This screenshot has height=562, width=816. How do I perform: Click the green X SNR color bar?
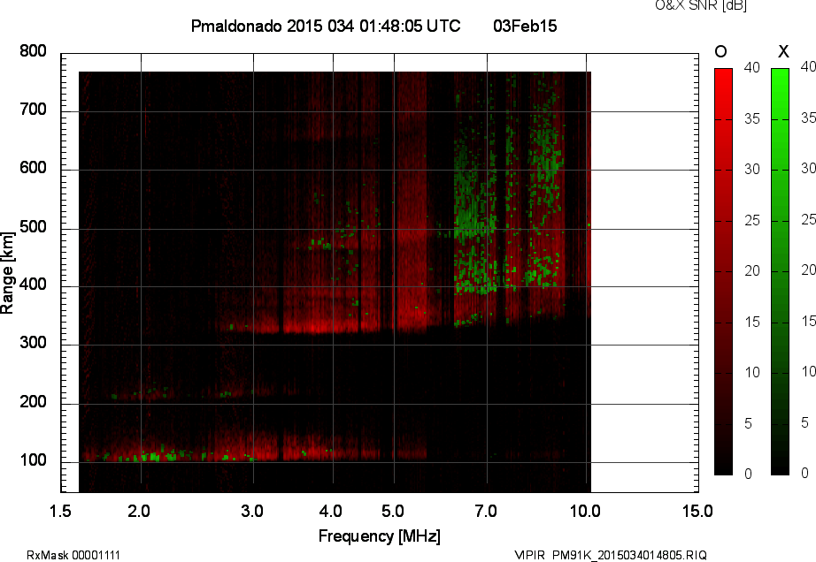coord(780,271)
